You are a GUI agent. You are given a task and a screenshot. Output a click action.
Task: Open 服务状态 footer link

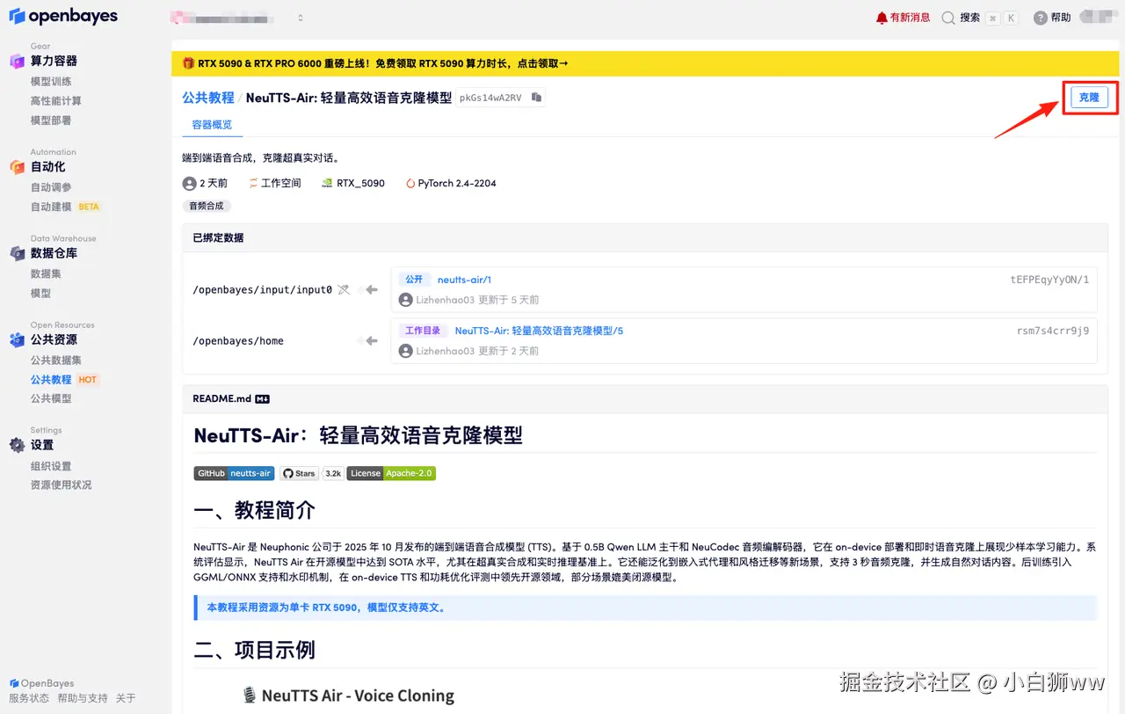[x=29, y=698]
